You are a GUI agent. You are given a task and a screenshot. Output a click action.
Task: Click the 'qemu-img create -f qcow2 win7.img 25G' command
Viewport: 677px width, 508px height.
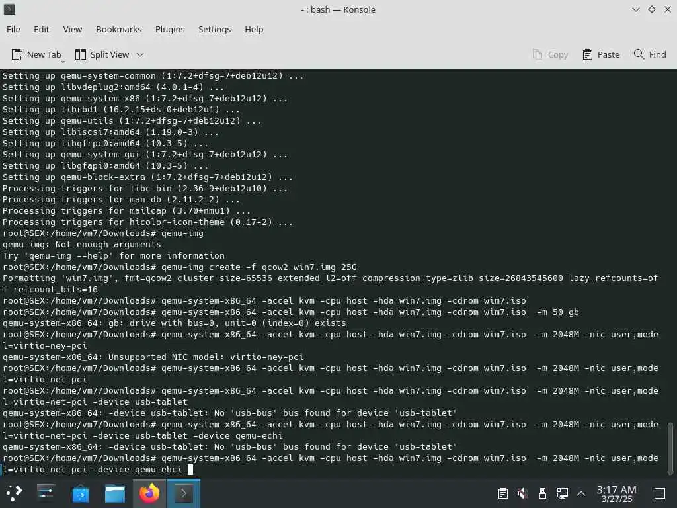tap(259, 267)
